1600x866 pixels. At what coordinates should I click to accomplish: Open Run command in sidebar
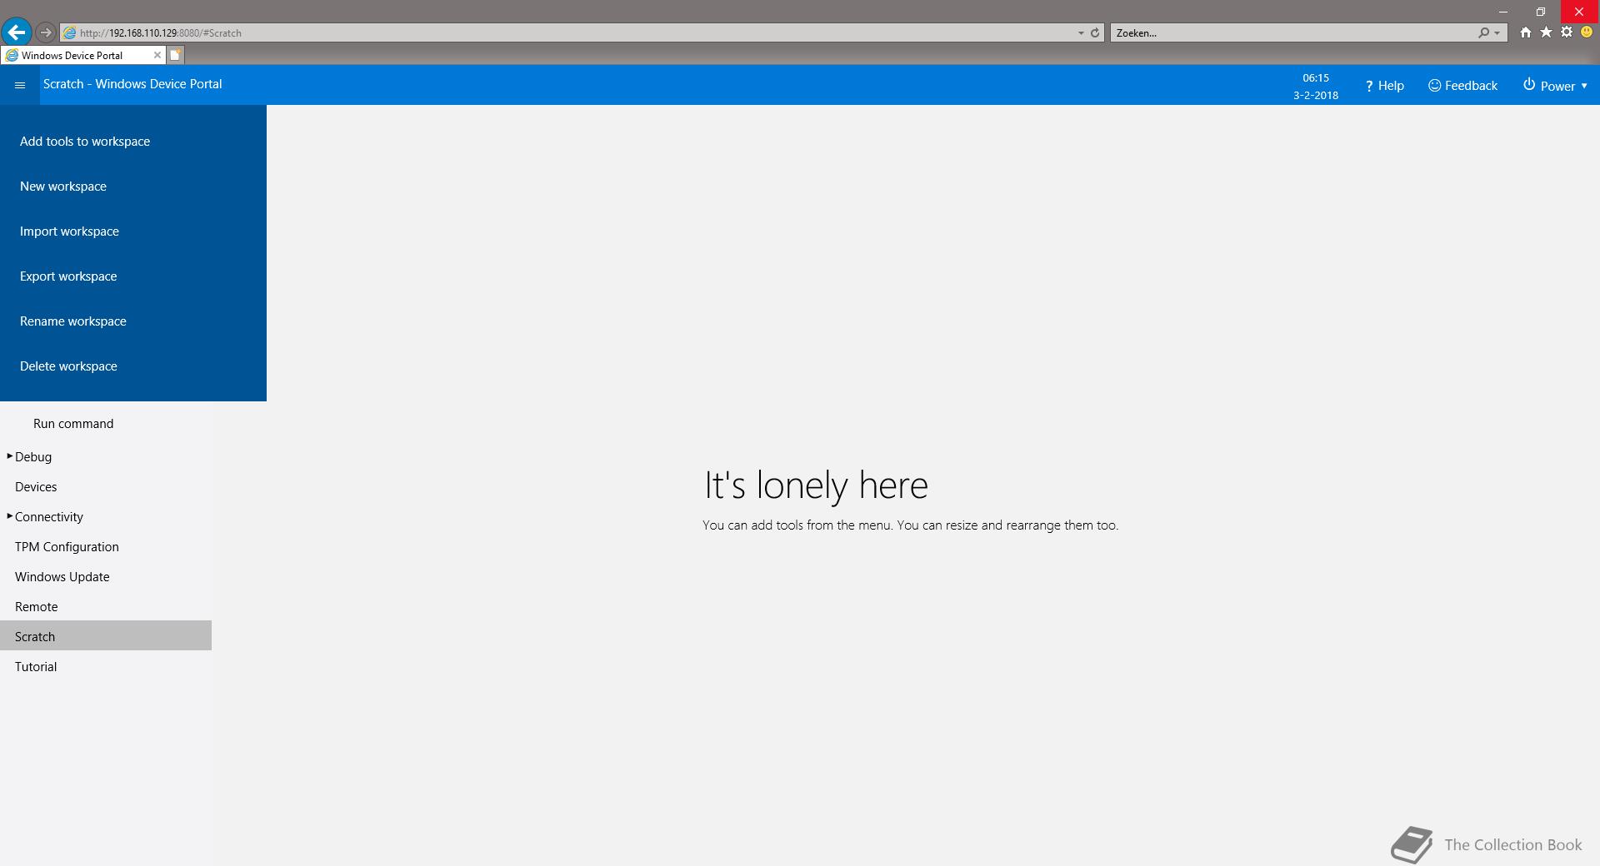click(x=73, y=424)
